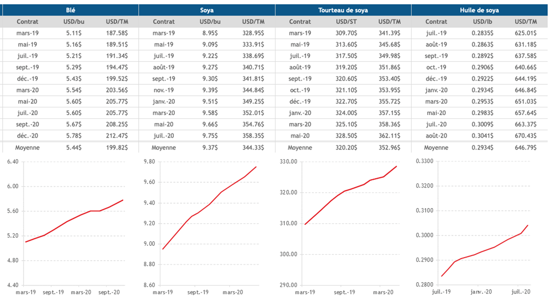Select the Moyenne value 352.96$
551x307 pixels.
point(389,148)
